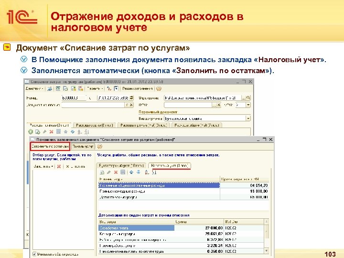This screenshot has height=258, width=344.
Task: Clear the ПОНР field with the X button
Action: [219, 105]
